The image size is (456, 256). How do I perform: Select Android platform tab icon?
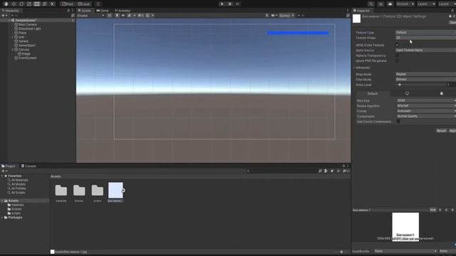tap(442, 94)
